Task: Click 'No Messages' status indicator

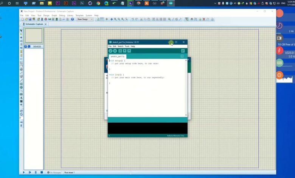Action: (x=54, y=173)
